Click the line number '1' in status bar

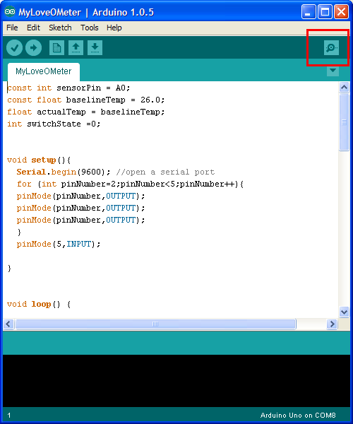[9, 416]
